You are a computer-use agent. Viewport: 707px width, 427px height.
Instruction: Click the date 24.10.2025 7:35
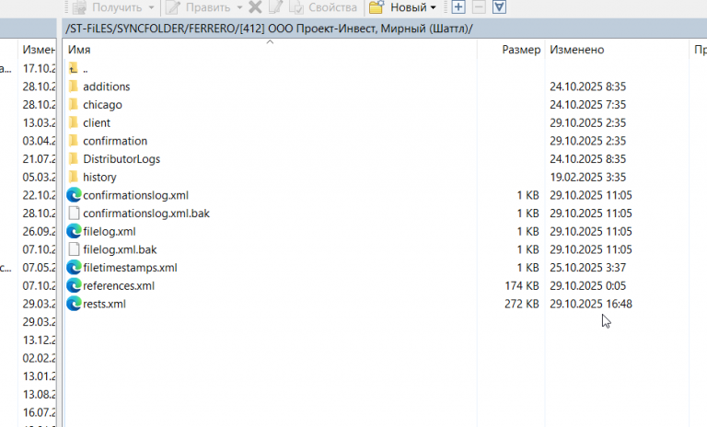tap(587, 105)
